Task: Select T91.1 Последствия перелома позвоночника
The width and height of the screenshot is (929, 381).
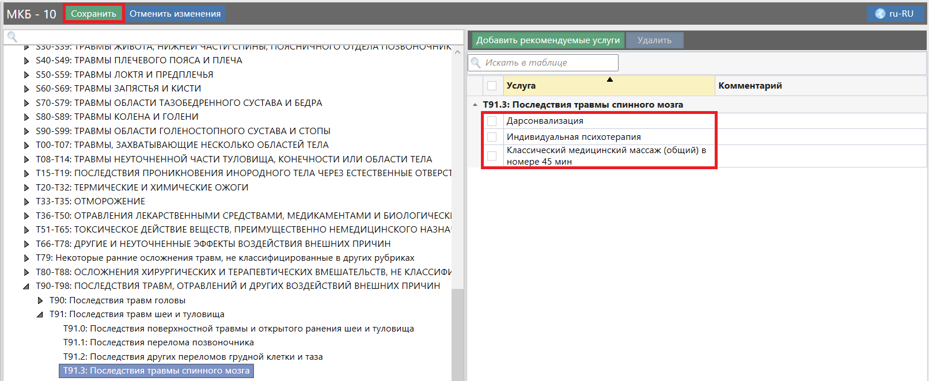Action: pos(158,342)
